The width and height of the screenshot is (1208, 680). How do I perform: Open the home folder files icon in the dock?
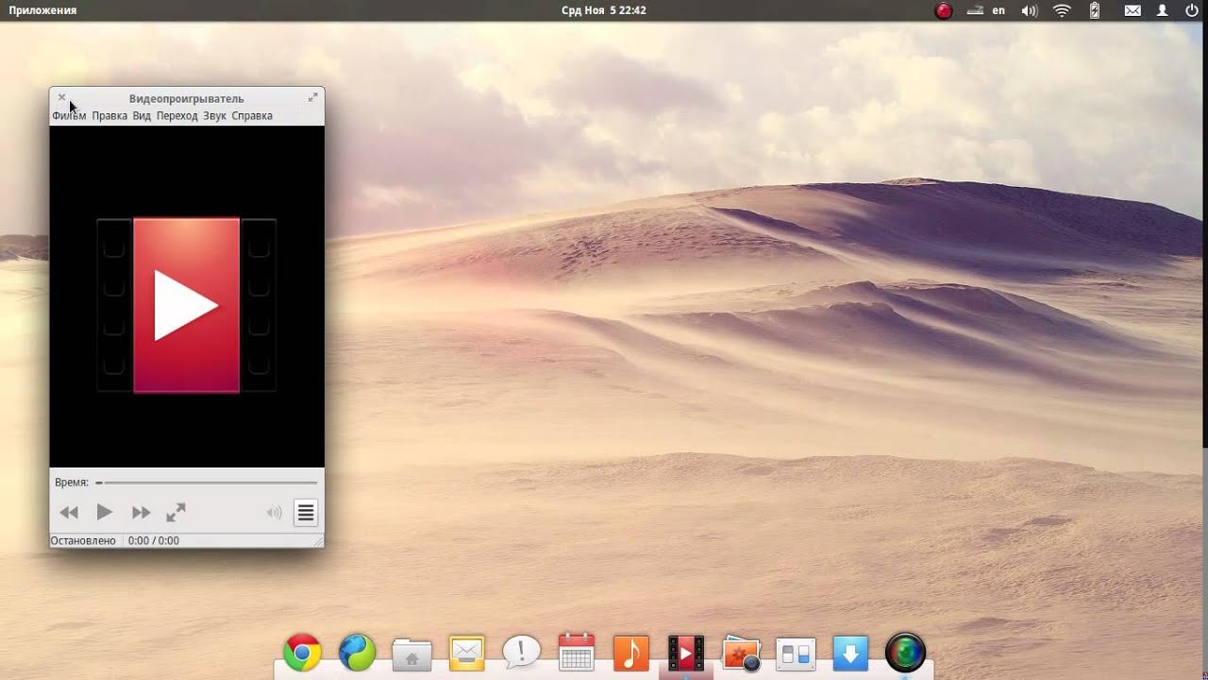(x=411, y=654)
